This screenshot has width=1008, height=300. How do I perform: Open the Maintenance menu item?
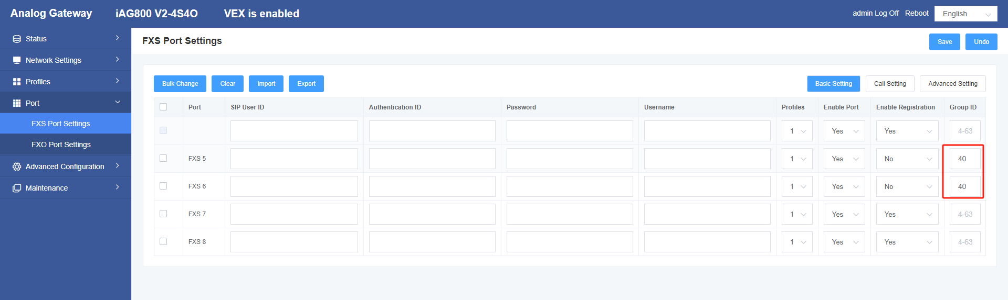click(x=66, y=188)
